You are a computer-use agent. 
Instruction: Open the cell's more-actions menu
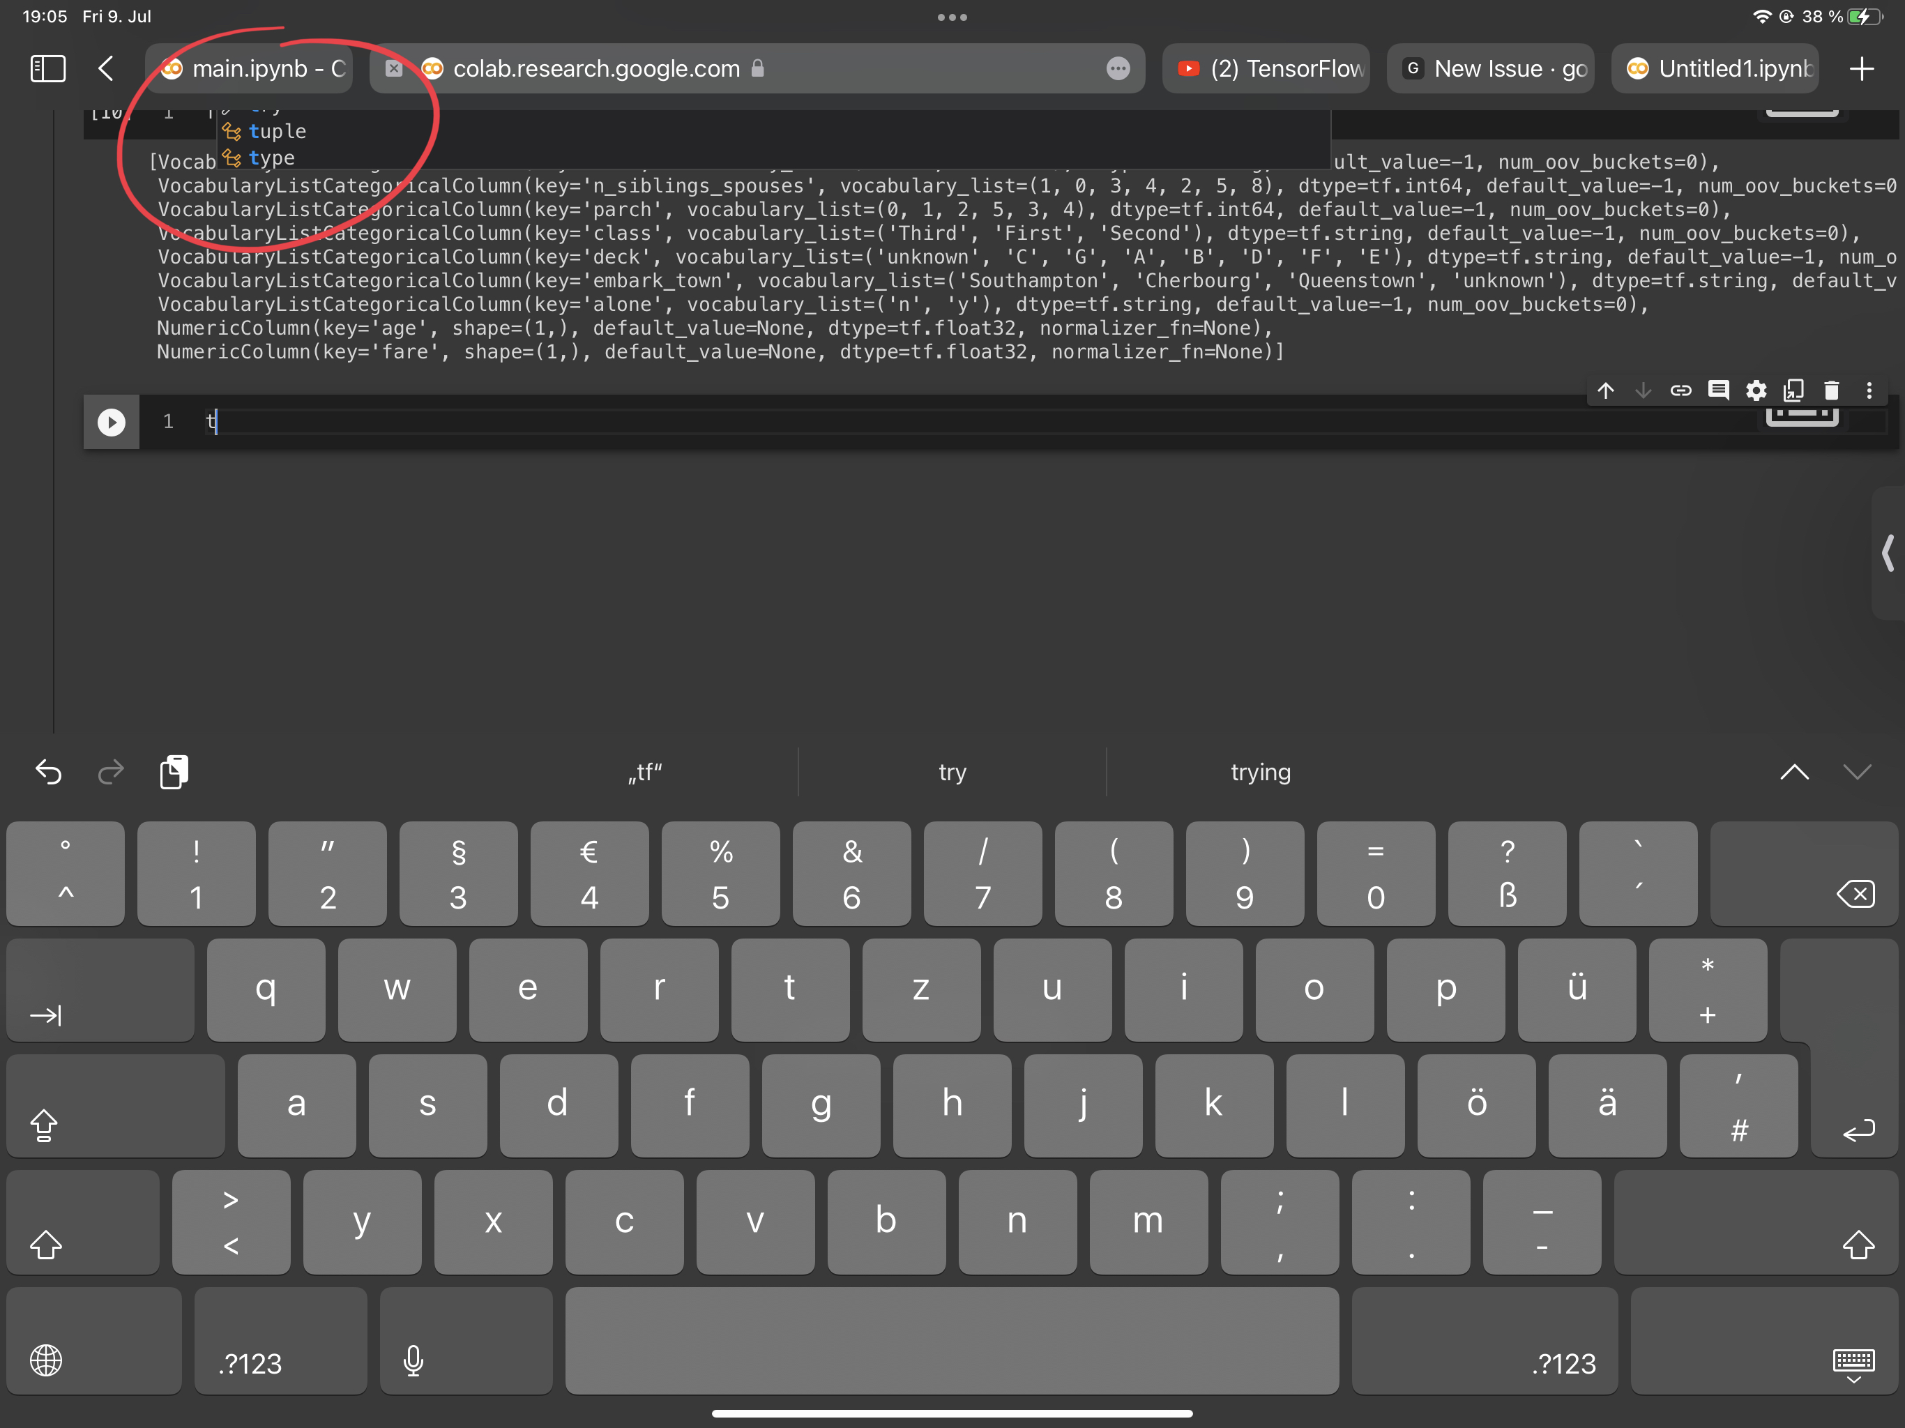click(x=1869, y=390)
